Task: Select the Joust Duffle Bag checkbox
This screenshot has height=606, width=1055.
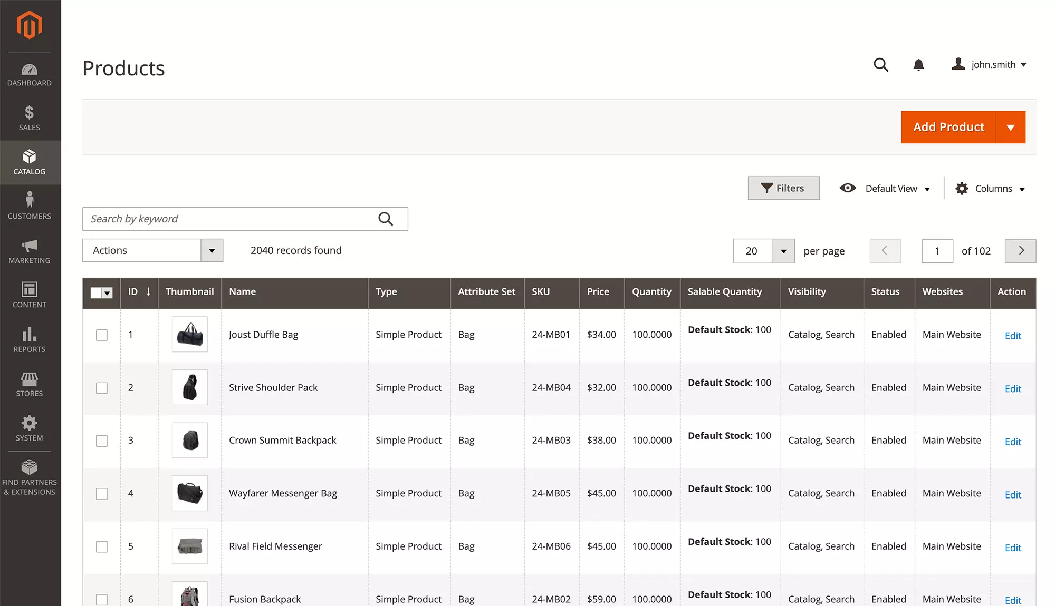Action: point(102,335)
